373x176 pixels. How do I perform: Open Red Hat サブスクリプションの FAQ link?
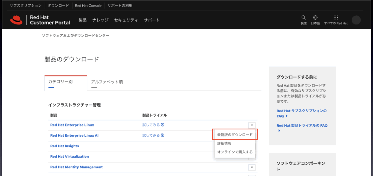point(301,113)
